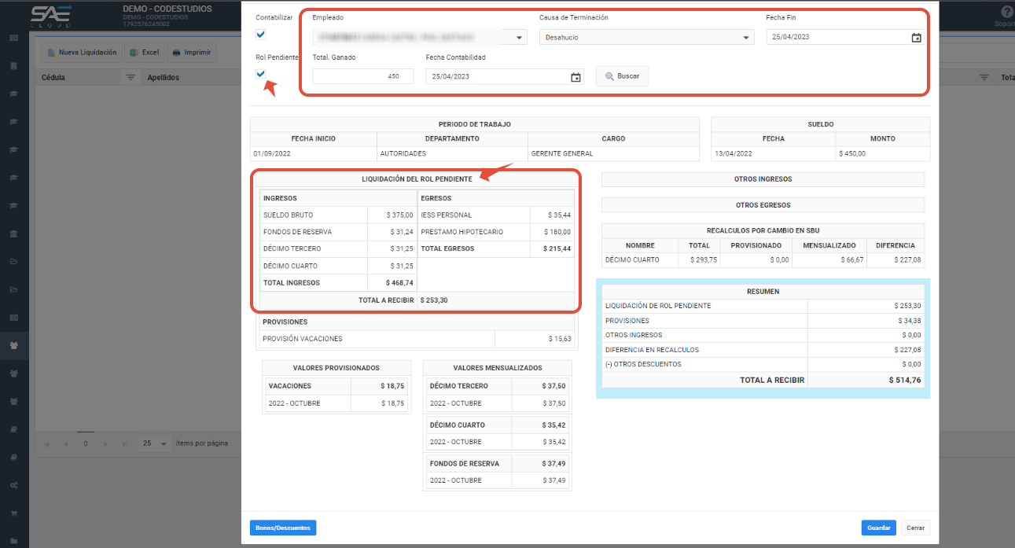
Task: Click the Fecha Contabilidad date field
Action: click(498, 77)
